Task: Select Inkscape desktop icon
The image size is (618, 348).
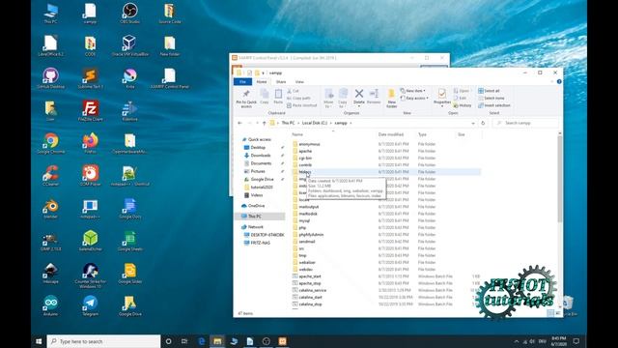Action: 50,273
